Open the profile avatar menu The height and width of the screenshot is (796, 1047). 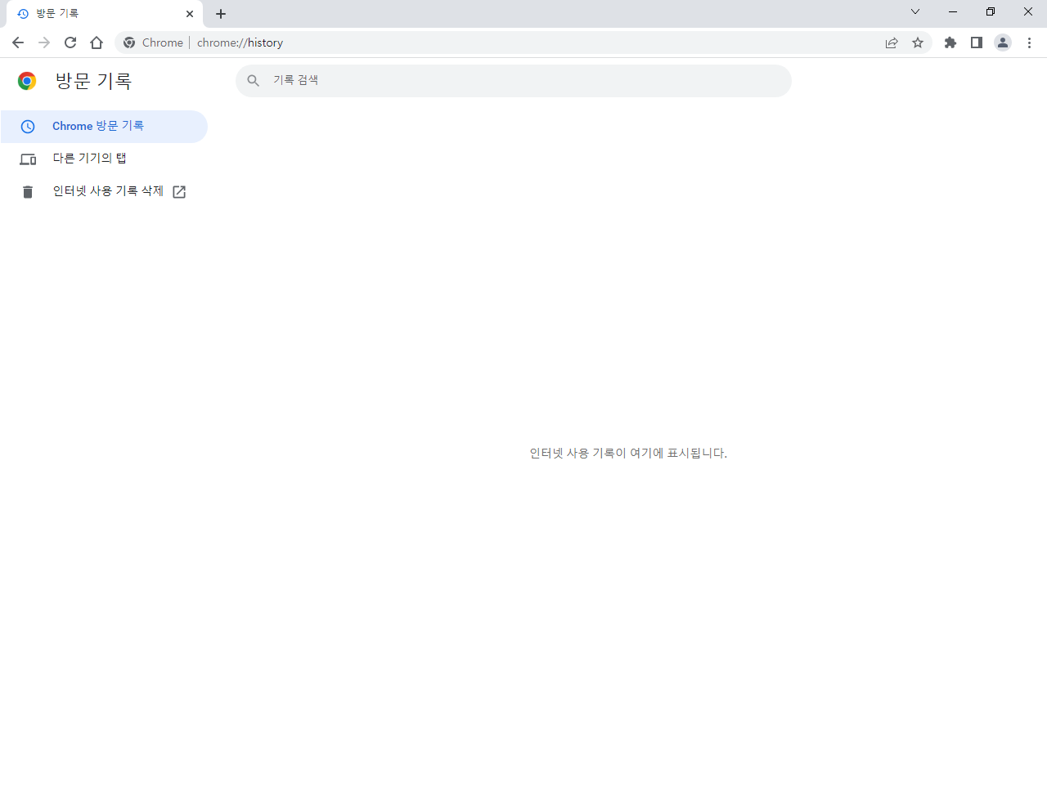[x=1003, y=42]
